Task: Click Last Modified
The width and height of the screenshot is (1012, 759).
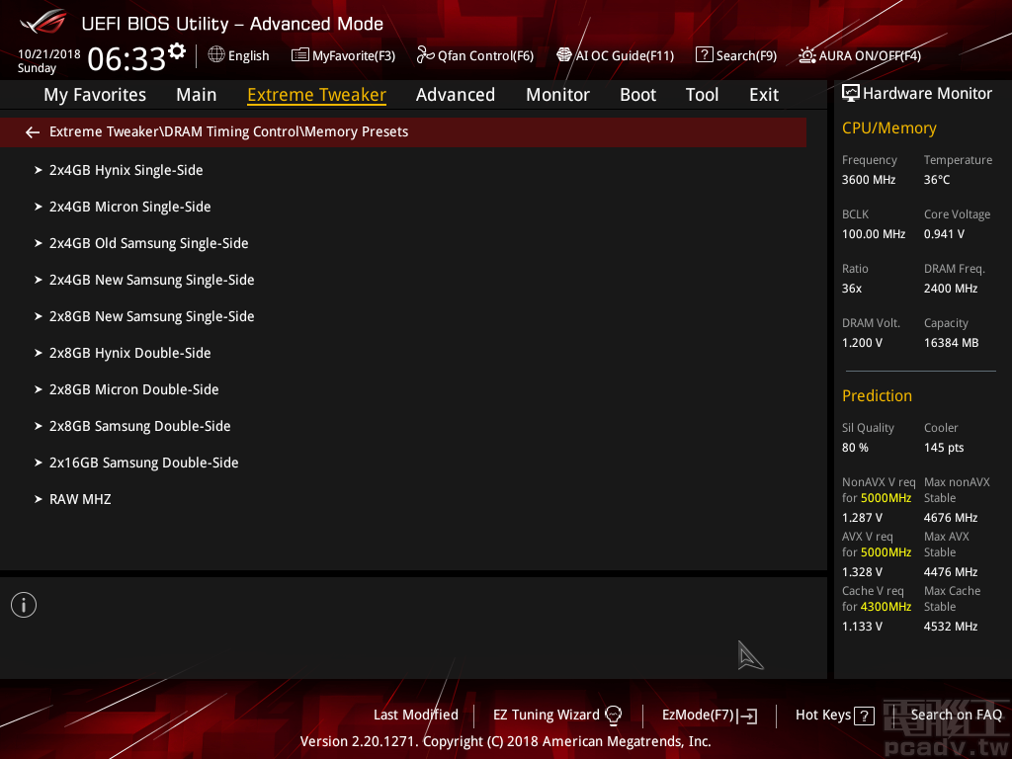Action: click(416, 715)
